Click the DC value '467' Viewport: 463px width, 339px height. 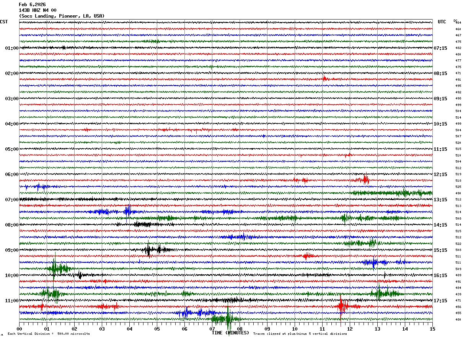(458, 36)
